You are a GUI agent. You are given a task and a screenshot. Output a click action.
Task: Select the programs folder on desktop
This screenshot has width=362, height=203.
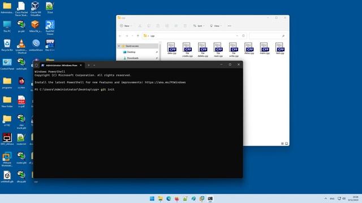[7, 83]
